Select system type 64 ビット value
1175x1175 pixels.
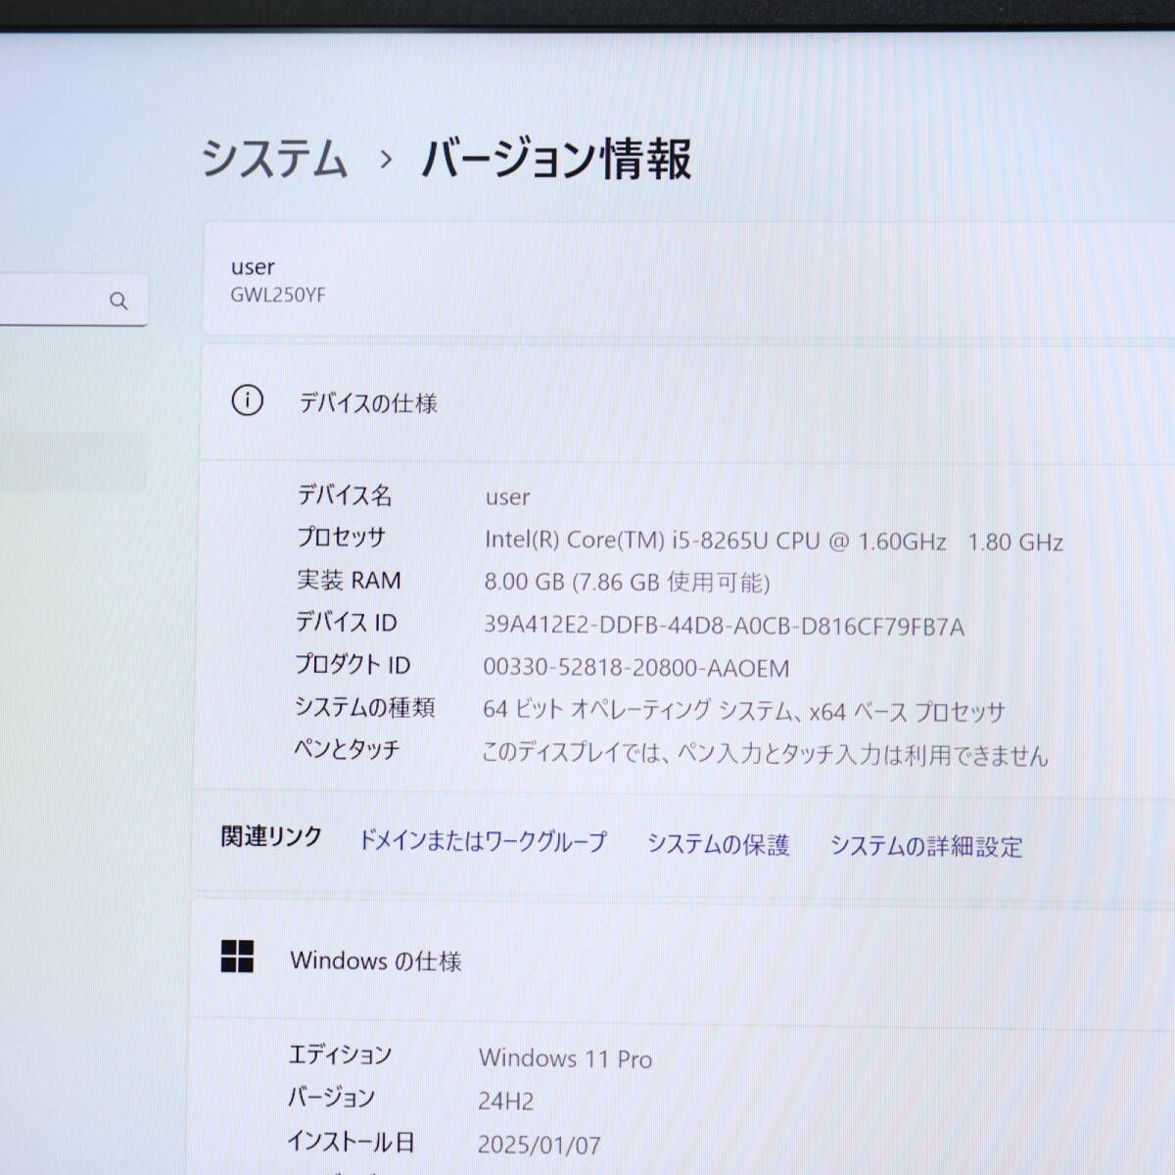click(744, 711)
